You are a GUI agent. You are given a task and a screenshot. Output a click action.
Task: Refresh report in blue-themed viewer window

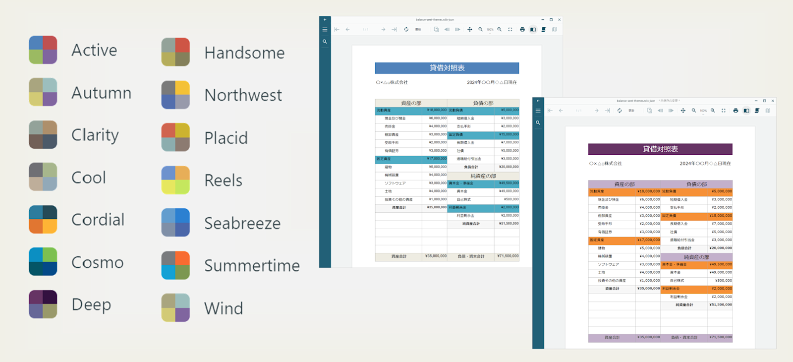[406, 30]
